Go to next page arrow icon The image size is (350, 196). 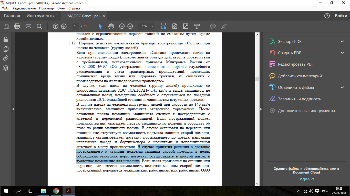(64, 26)
